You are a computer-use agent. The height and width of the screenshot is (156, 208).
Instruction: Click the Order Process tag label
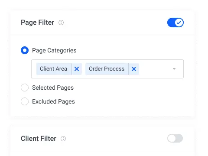(x=107, y=69)
